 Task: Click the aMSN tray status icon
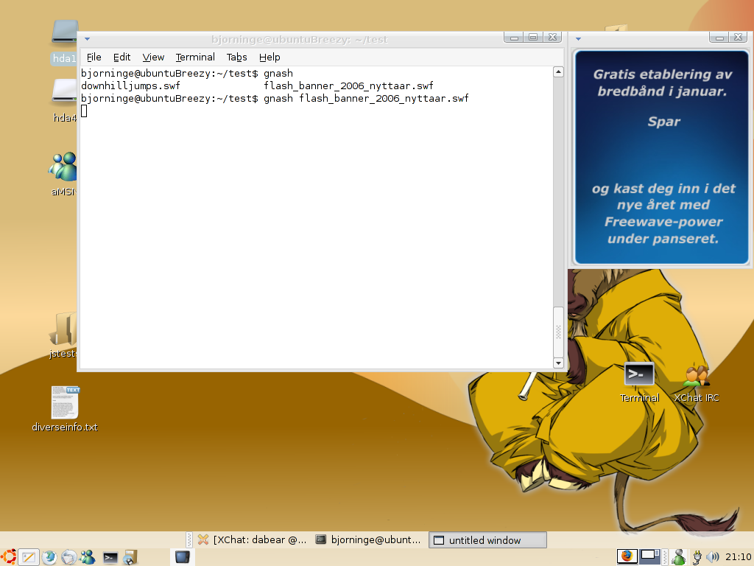pyautogui.click(x=679, y=557)
